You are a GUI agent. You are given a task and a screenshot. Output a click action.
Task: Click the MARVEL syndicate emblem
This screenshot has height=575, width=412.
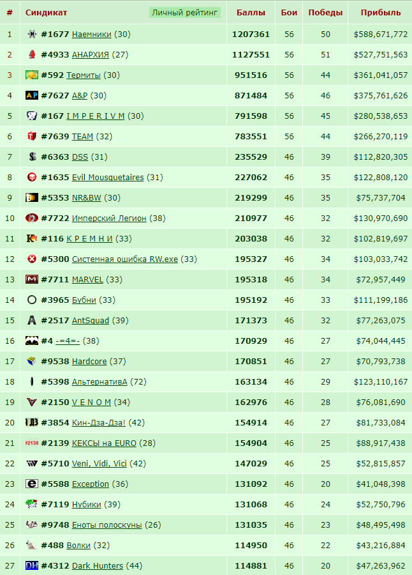pyautogui.click(x=32, y=279)
